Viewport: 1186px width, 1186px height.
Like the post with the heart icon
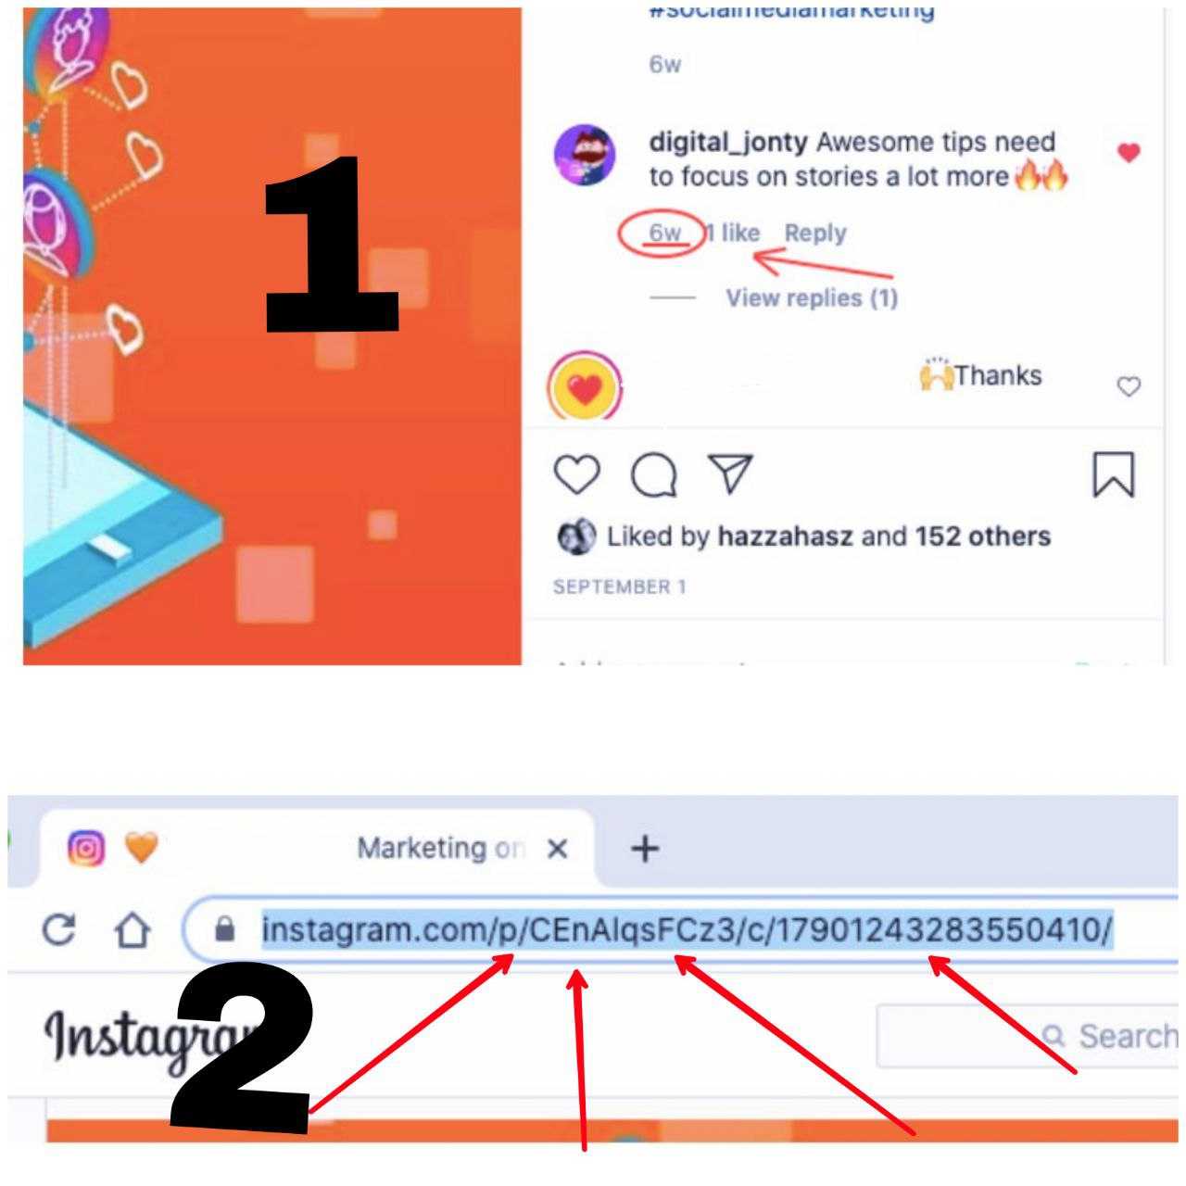[x=576, y=475]
